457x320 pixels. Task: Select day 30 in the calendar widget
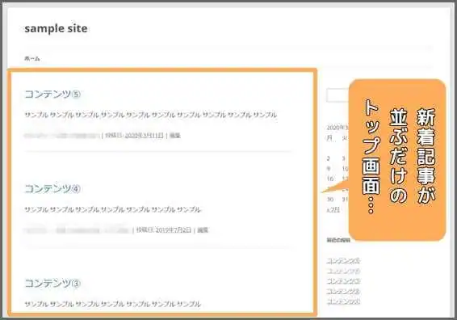[330, 200]
